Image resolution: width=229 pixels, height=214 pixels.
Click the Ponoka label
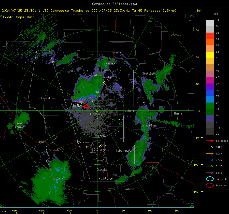click(116, 52)
